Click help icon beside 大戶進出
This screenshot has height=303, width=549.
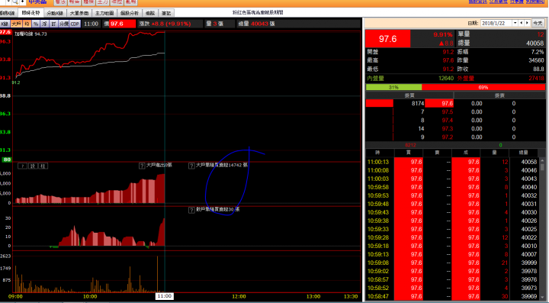[x=142, y=166]
